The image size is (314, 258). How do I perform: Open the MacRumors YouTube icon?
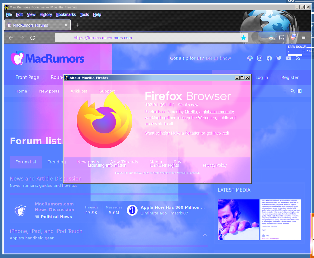288,58
